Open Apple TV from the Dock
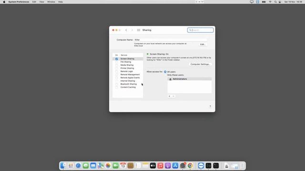This screenshot has width=305, height=171. click(x=153, y=166)
